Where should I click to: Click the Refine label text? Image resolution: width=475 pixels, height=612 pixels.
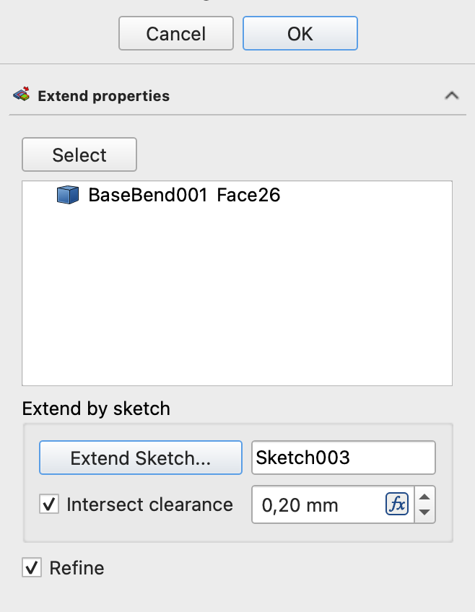(x=77, y=568)
